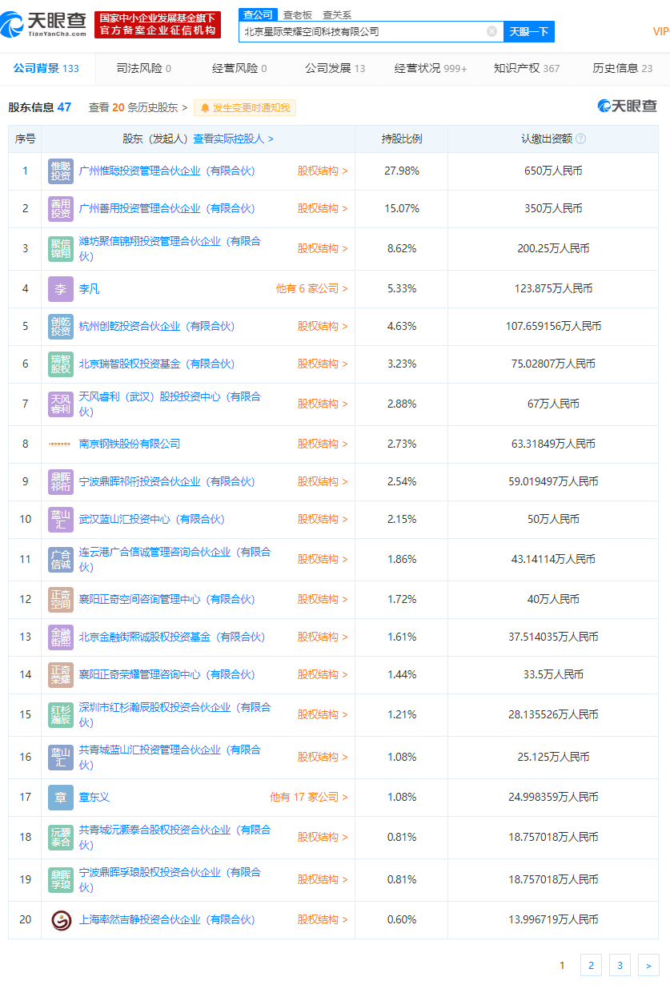The width and height of the screenshot is (670, 985).
Task: Go to page 2 of shareholders
Action: click(591, 965)
